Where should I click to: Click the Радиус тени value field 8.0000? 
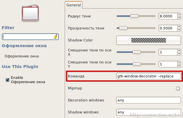click(168, 16)
